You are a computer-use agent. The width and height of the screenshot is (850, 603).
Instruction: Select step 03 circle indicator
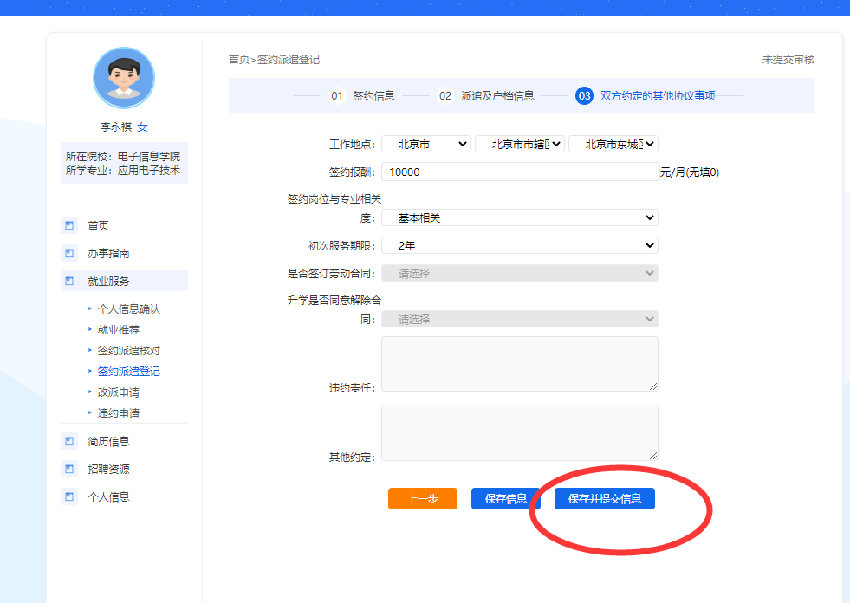(x=584, y=96)
